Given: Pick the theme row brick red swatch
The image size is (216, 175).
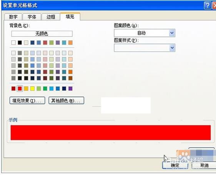Looking at the screenshot, I should (x=45, y=43).
